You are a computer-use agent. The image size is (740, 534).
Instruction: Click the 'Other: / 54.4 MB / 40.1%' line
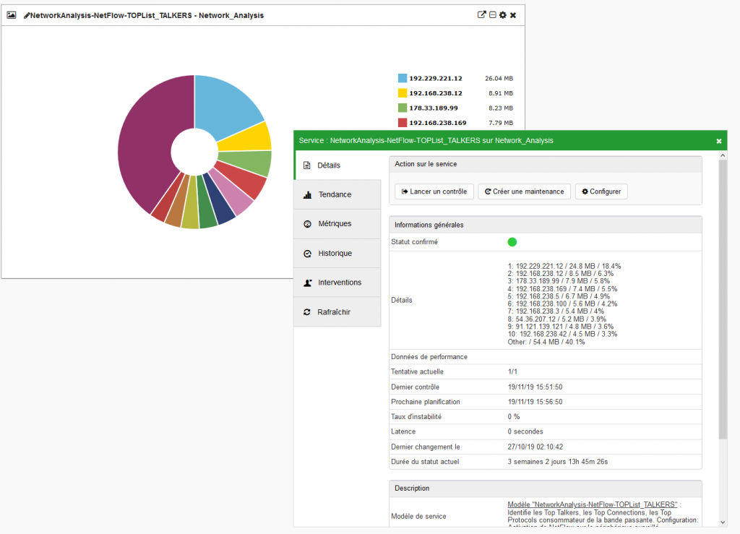(x=546, y=342)
